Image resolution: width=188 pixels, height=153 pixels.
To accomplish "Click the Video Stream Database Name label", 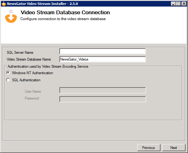I will (29, 59).
